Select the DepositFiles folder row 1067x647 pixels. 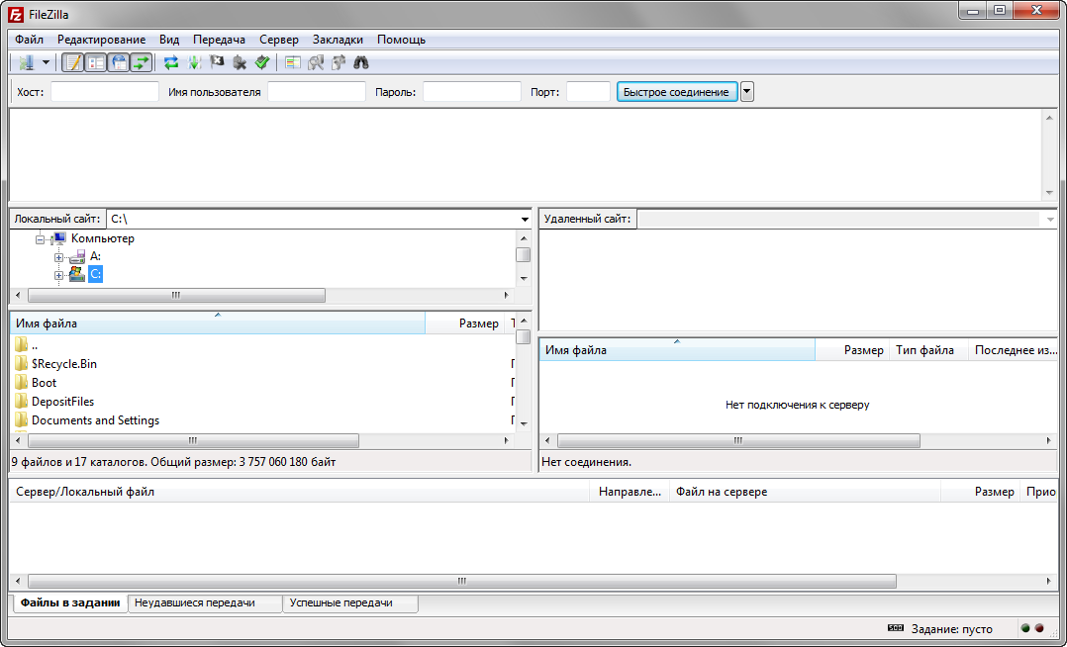click(x=263, y=402)
